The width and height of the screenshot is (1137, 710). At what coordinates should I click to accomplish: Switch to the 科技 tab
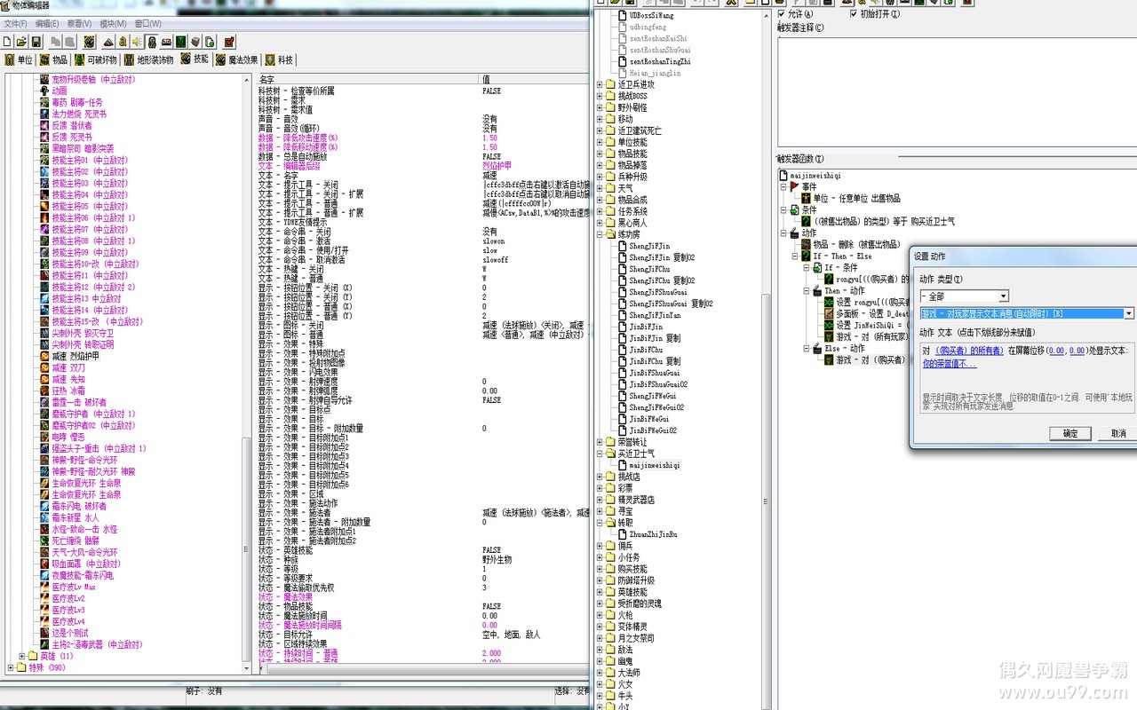[x=280, y=59]
